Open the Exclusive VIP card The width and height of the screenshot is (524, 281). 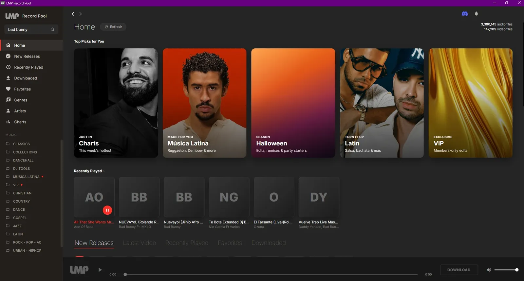click(471, 103)
